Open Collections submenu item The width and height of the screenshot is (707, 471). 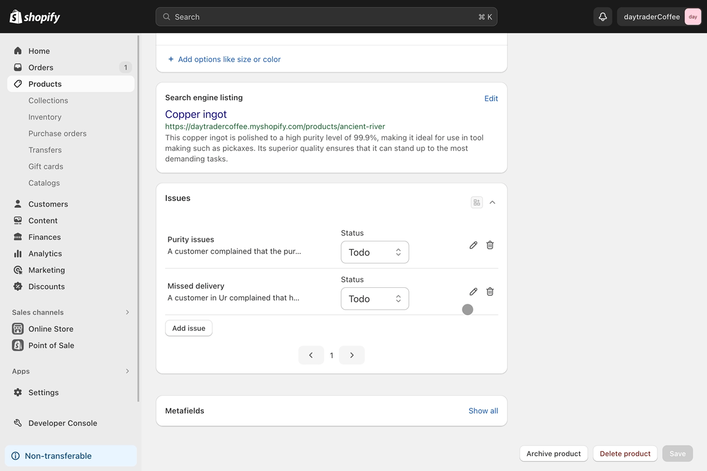48,101
